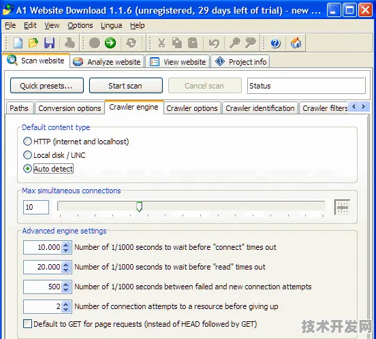This screenshot has width=376, height=339.
Task: Increase the 500 milliseconds retry spinner
Action: click(x=66, y=284)
